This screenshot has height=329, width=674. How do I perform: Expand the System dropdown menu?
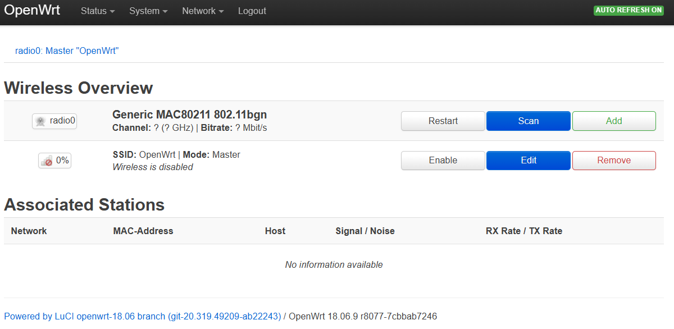tap(148, 11)
